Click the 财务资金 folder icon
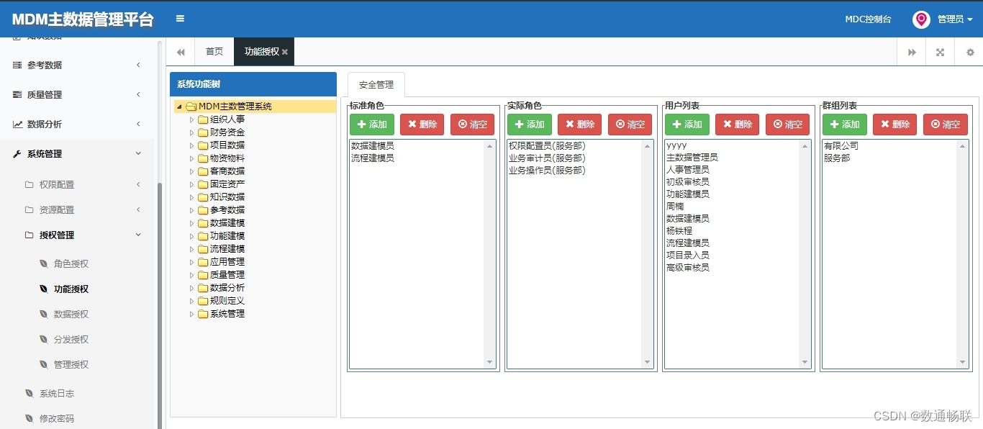Viewport: 983px width, 429px height. point(203,132)
